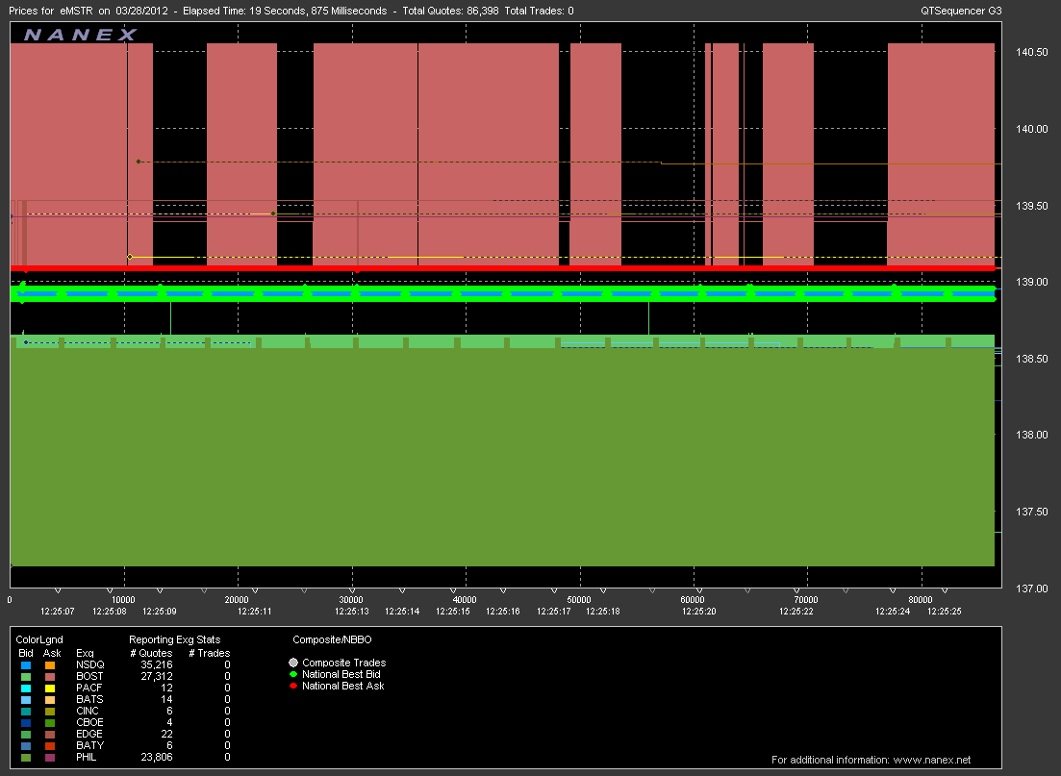1061x776 pixels.
Task: Click the PACF ask color swatch
Action: coord(50,688)
